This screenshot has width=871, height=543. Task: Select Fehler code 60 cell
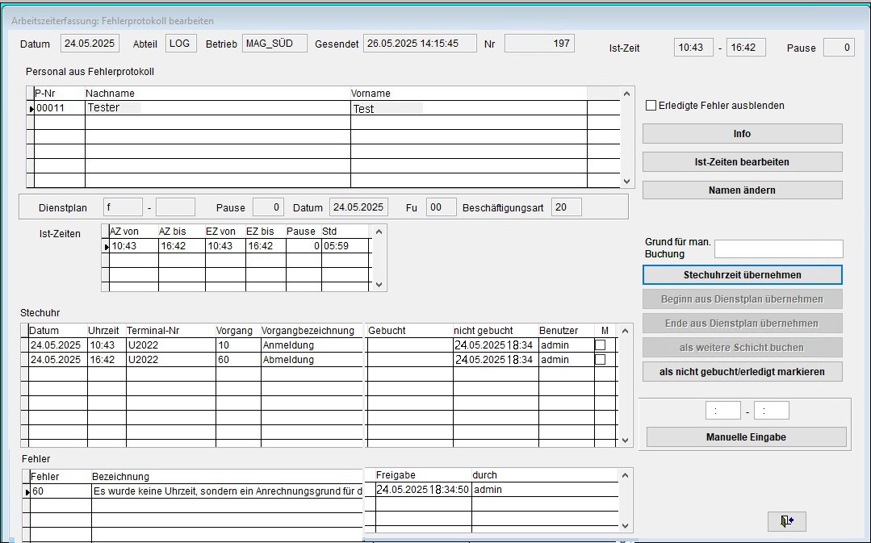[61, 491]
